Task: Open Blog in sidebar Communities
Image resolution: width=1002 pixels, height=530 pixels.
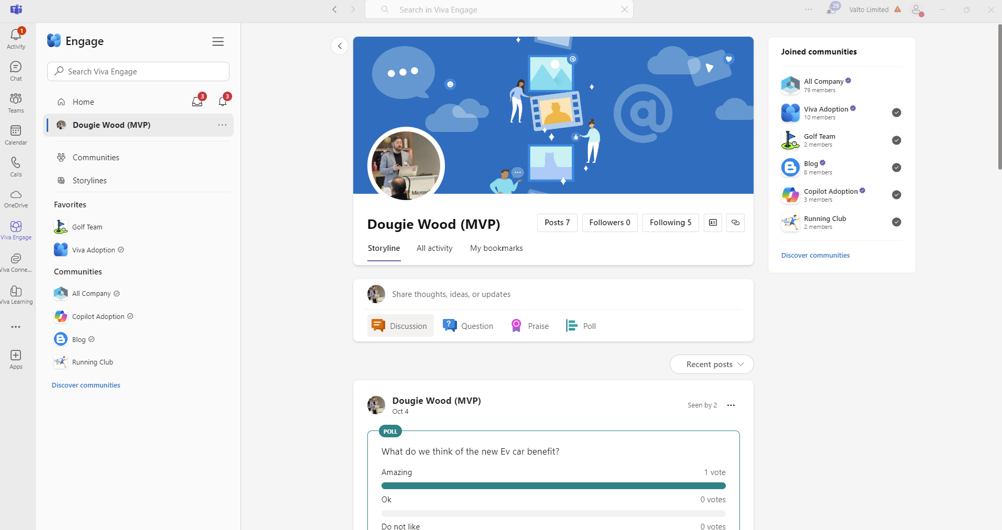Action: [x=74, y=340]
